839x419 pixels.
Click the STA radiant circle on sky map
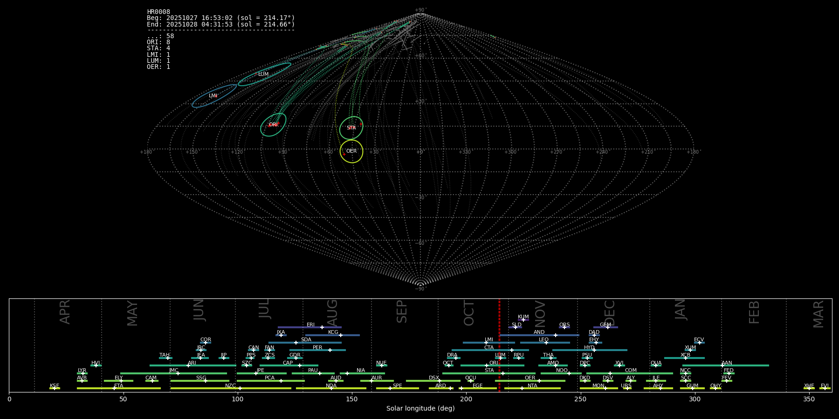pyautogui.click(x=351, y=128)
